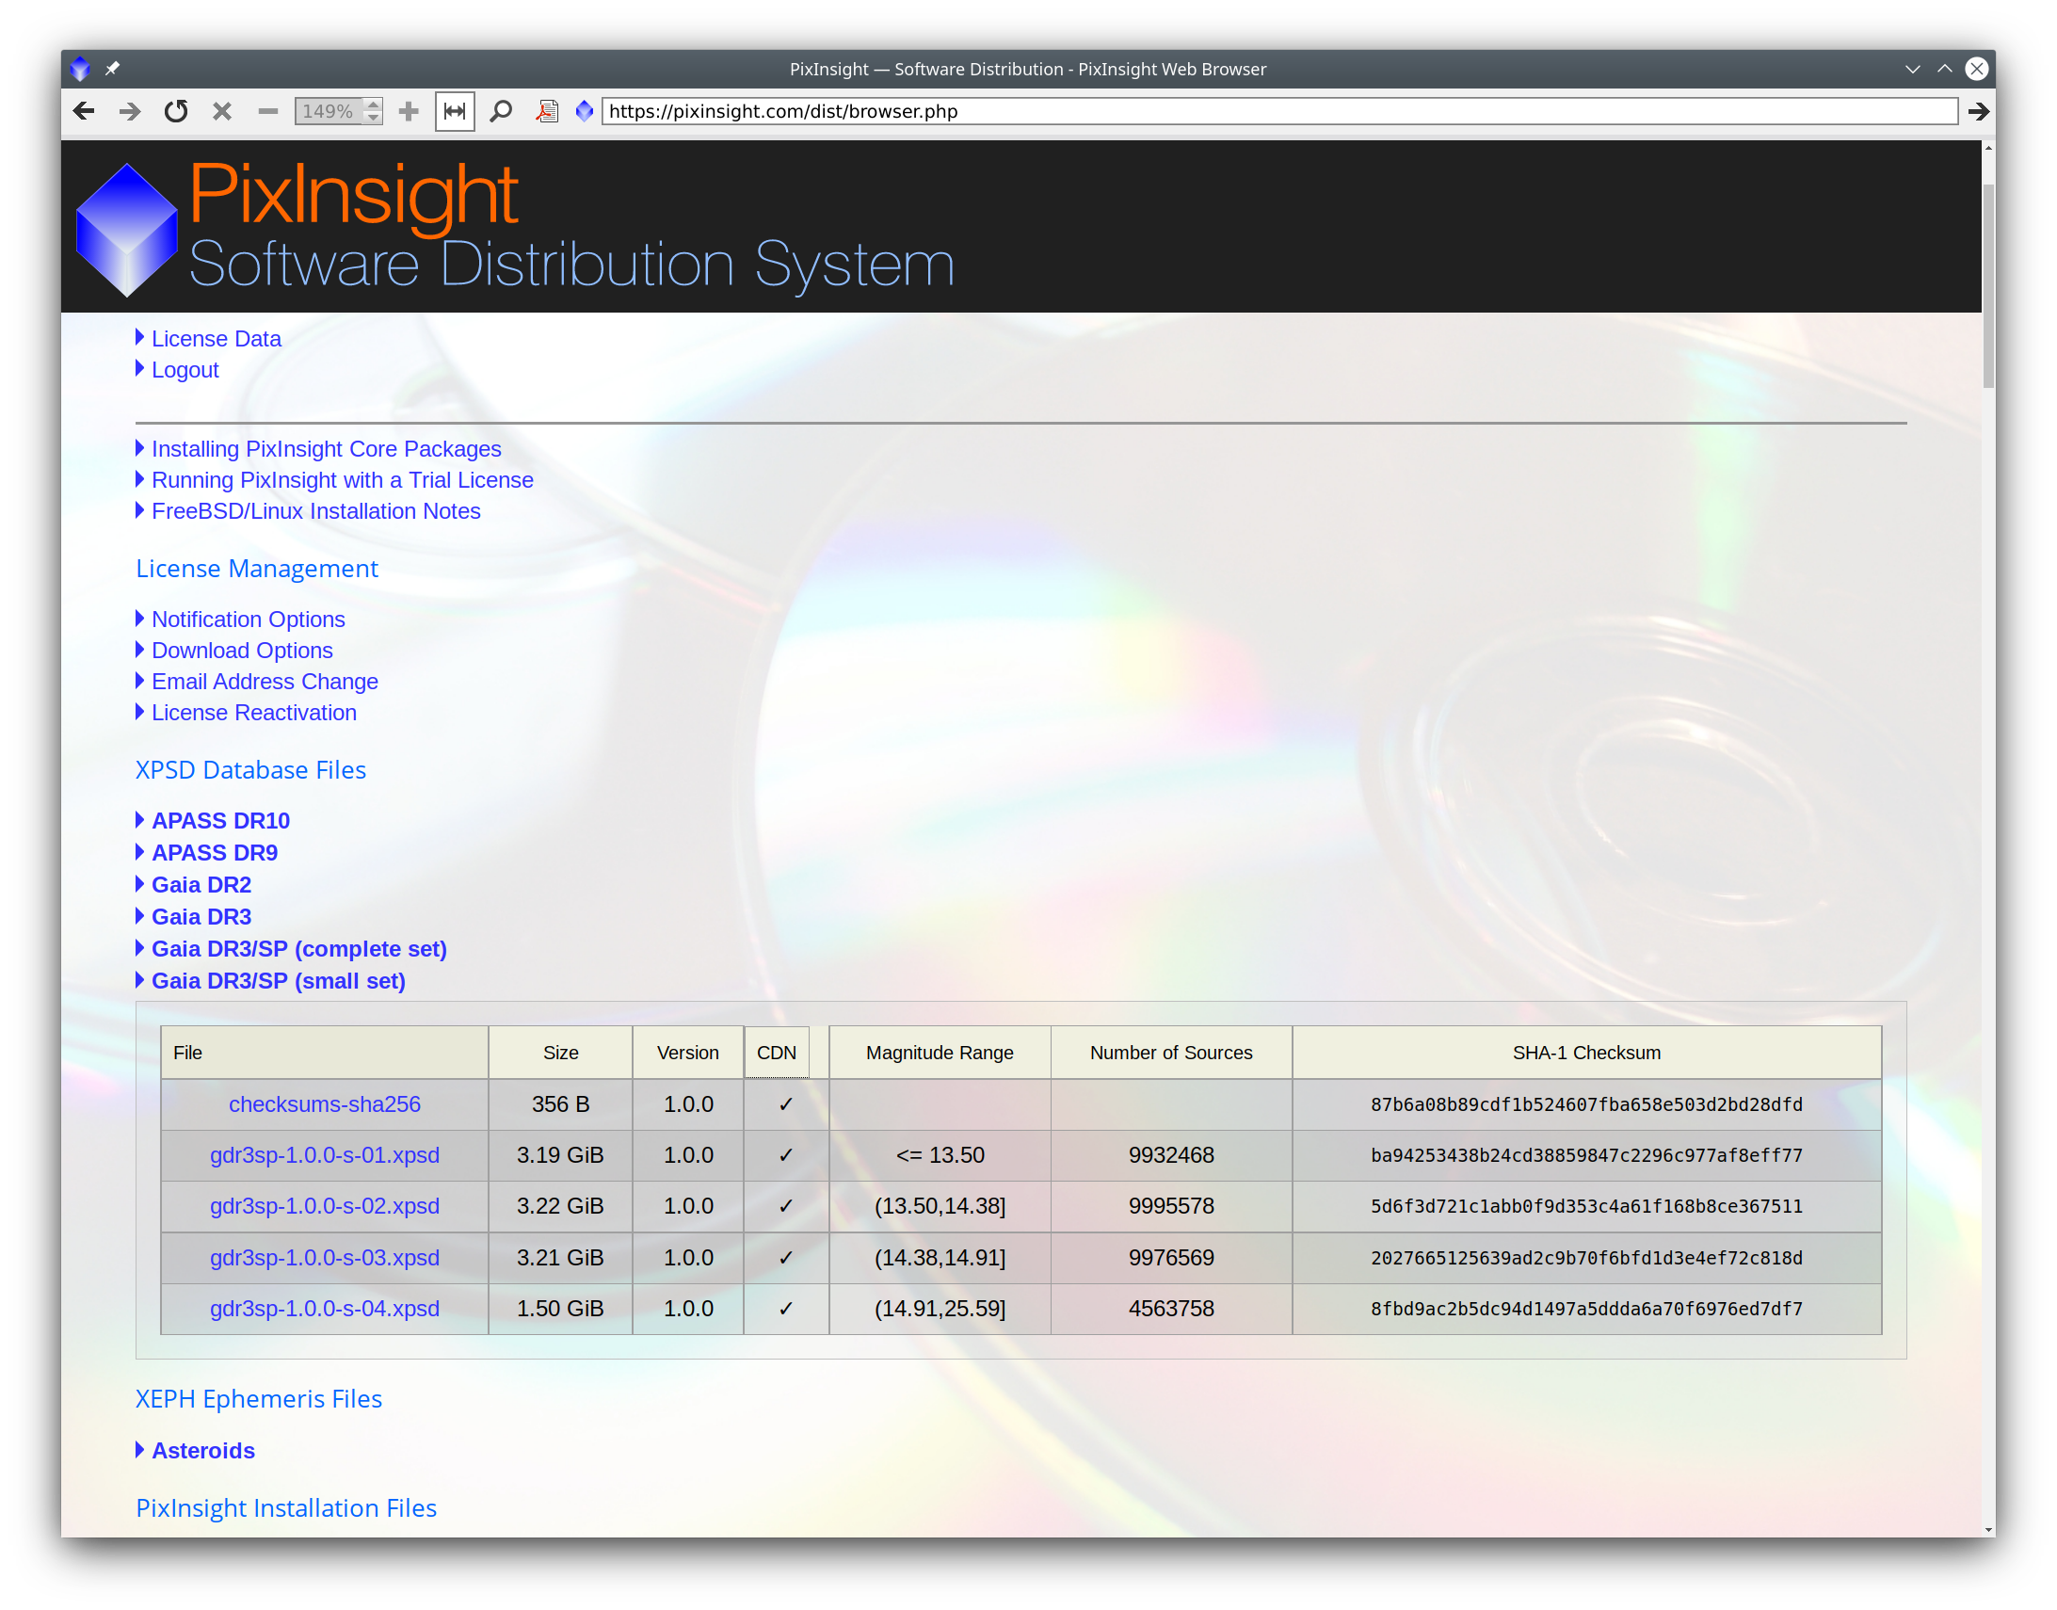
Task: Click the scrollbar up arrow
Action: click(x=1988, y=148)
